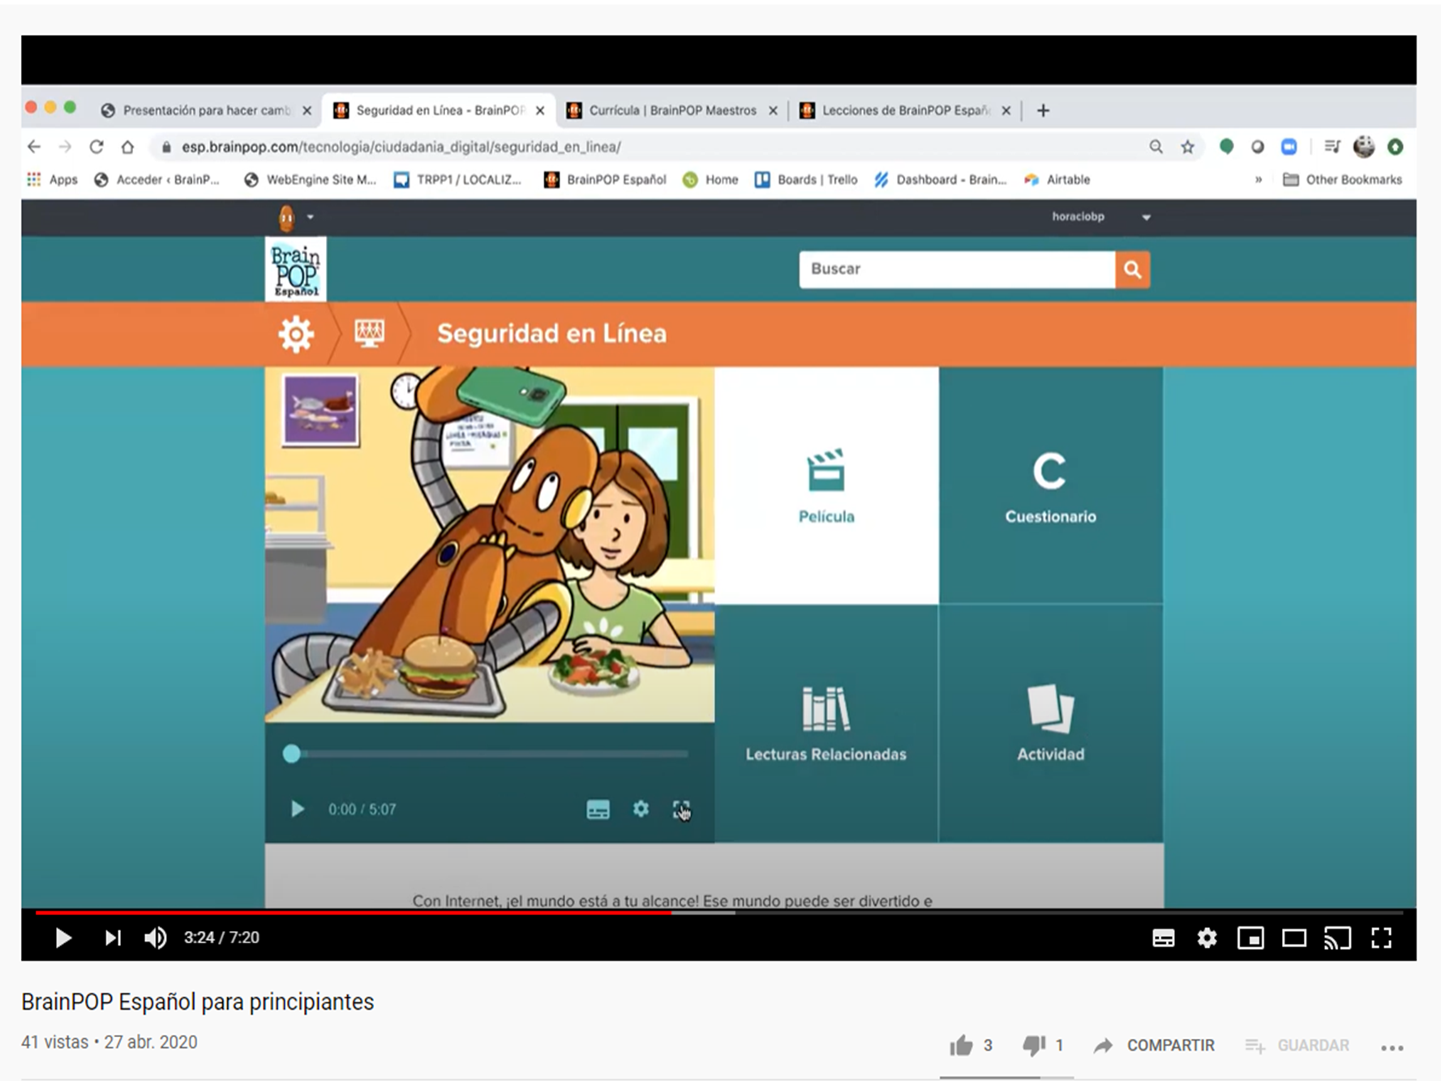Click the gear icon in the orange breadcrumb bar
Screen dimensions: 1441x1081
click(297, 334)
